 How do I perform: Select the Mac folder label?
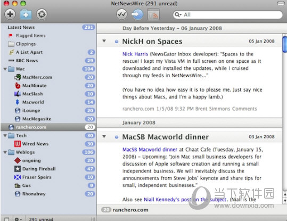coord(20,69)
